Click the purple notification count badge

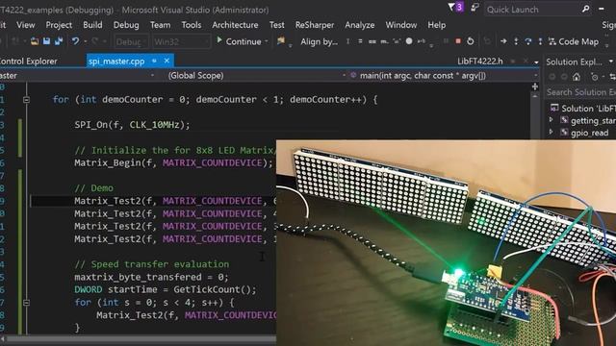tap(459, 7)
